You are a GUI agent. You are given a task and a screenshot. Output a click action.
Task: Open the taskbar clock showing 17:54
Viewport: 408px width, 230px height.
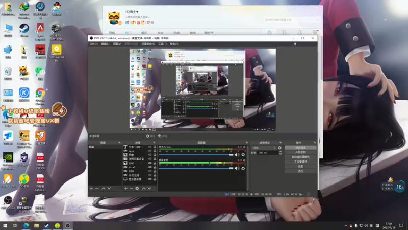[389, 226]
